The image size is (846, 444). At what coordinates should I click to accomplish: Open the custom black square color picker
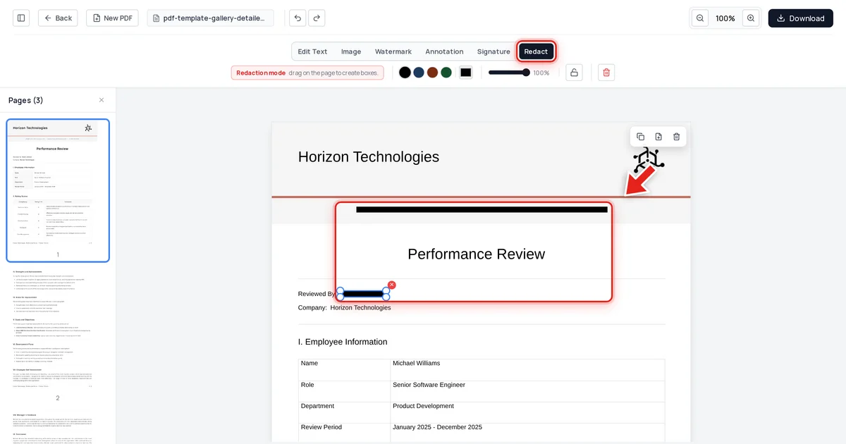point(465,73)
